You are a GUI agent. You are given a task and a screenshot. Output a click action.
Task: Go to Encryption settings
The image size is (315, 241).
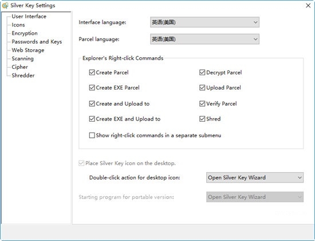25,33
